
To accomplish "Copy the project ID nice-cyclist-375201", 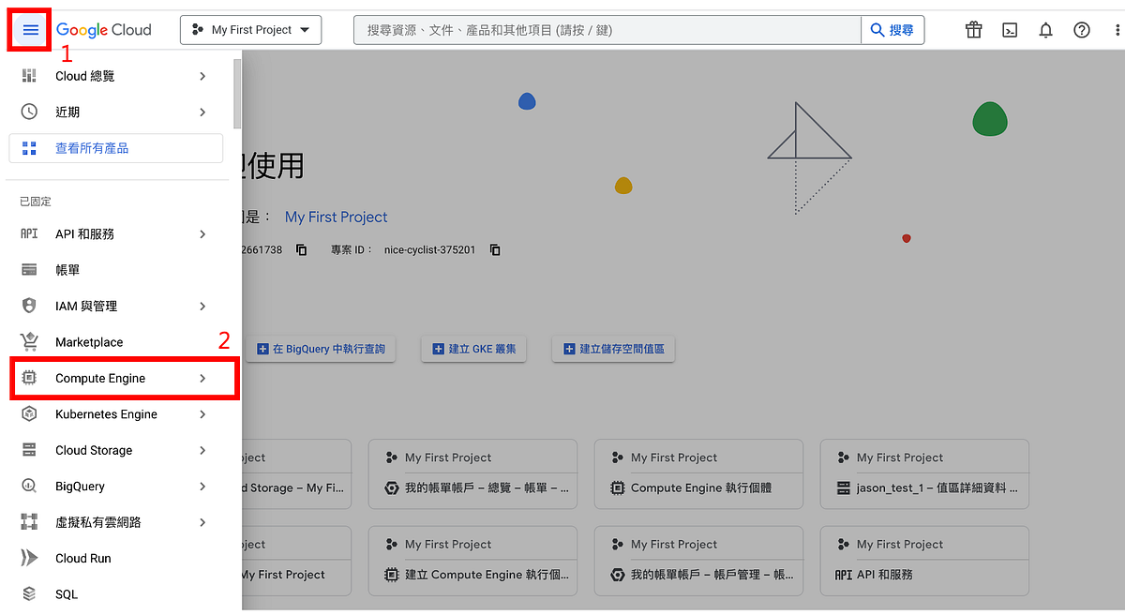I will [495, 249].
